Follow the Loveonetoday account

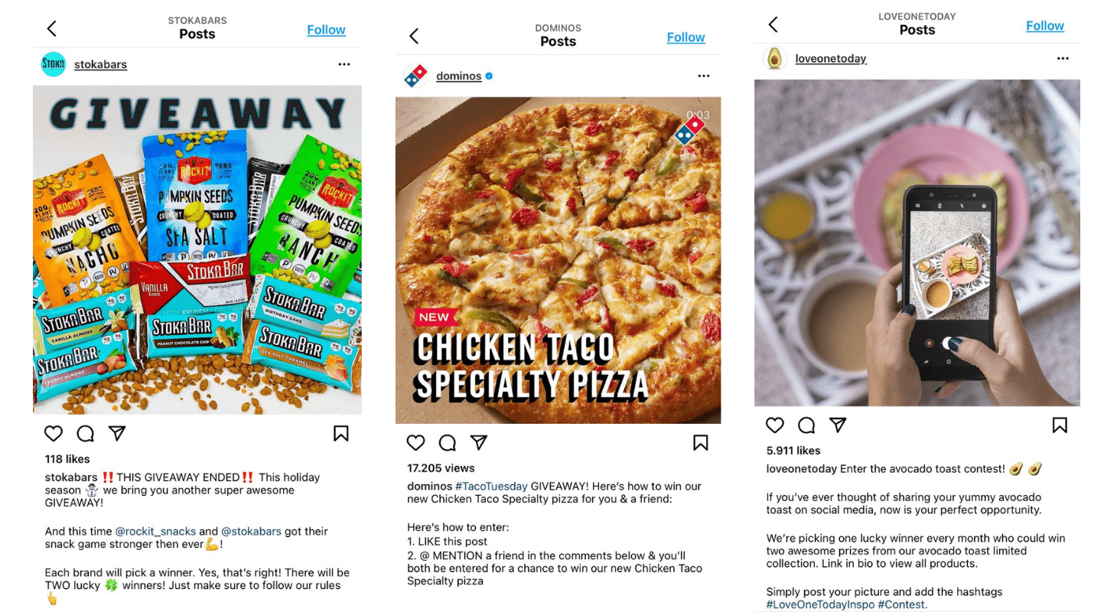(x=1045, y=26)
